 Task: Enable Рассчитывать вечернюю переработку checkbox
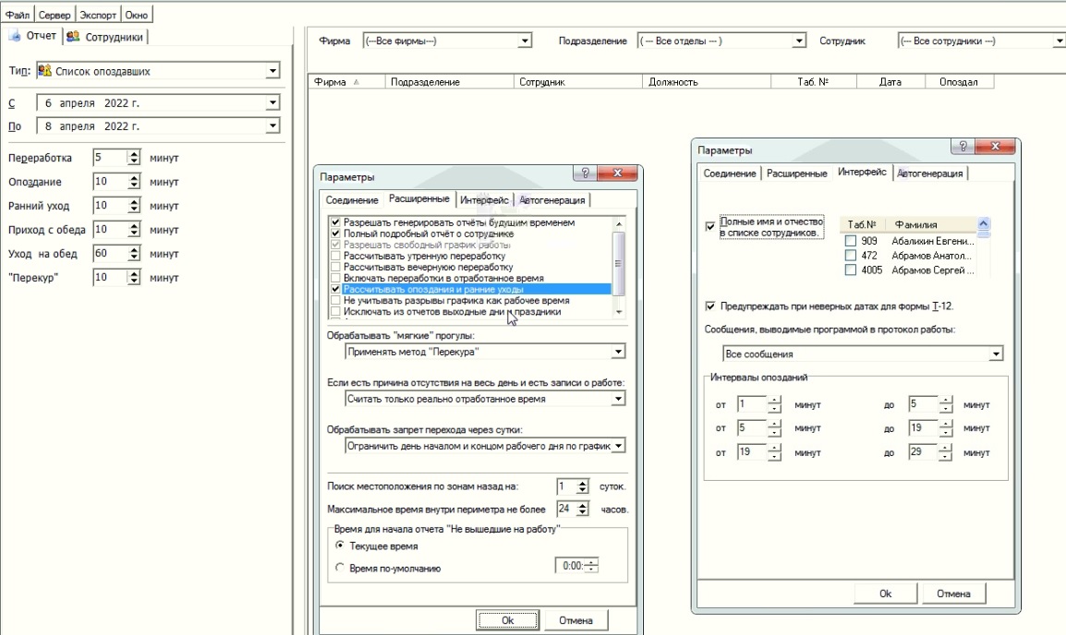click(x=335, y=267)
